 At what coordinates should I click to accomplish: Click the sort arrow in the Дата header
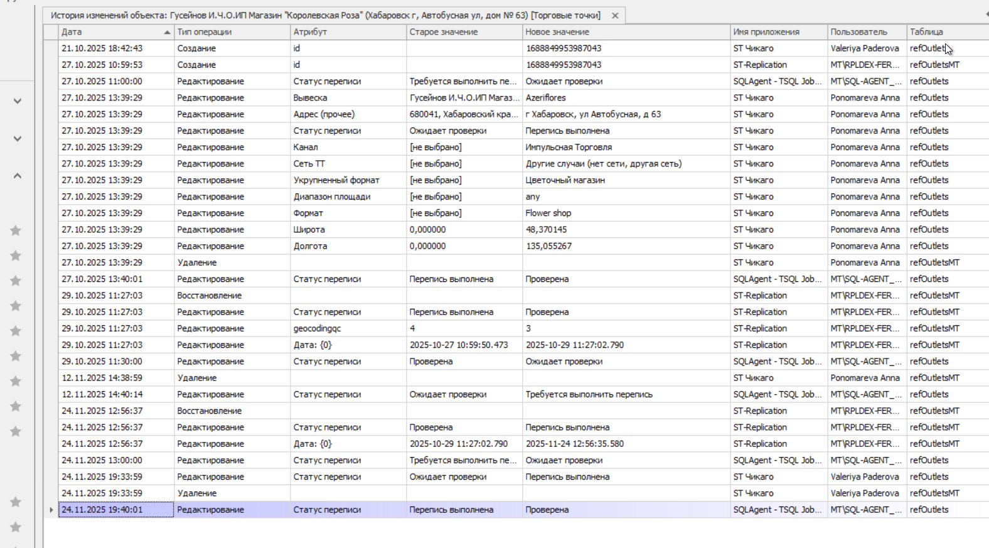[x=167, y=32]
